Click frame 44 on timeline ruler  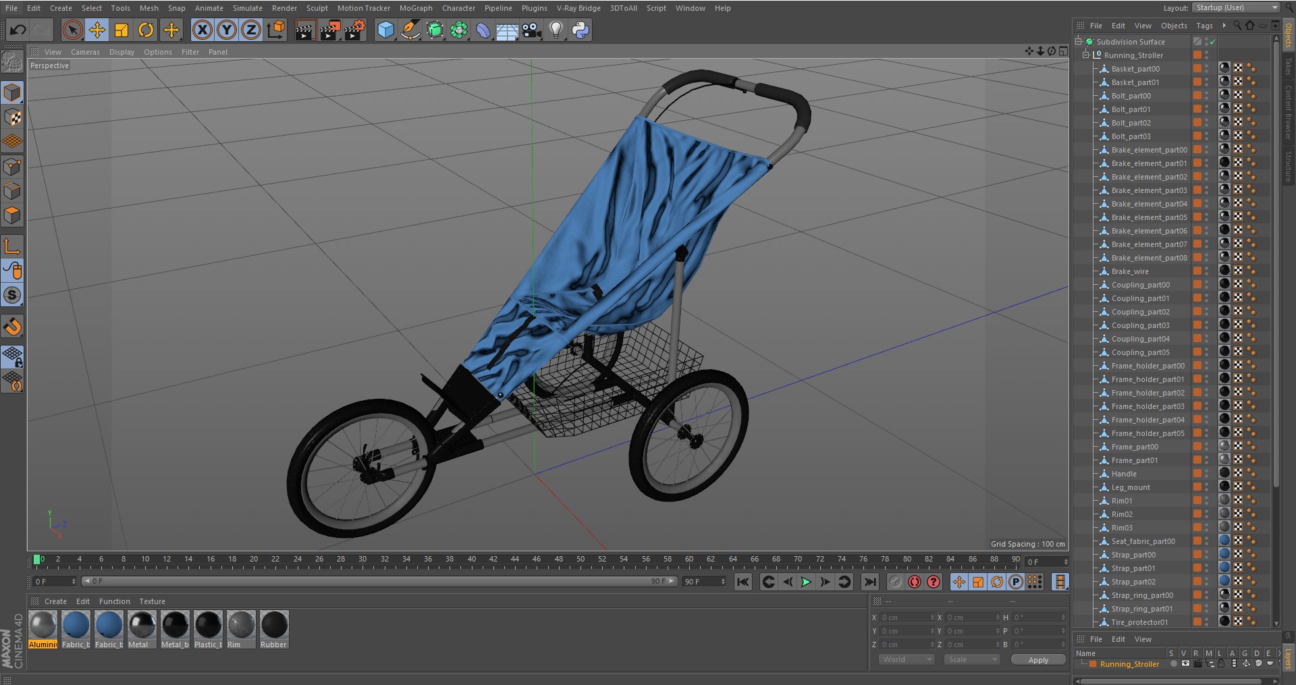pos(515,559)
